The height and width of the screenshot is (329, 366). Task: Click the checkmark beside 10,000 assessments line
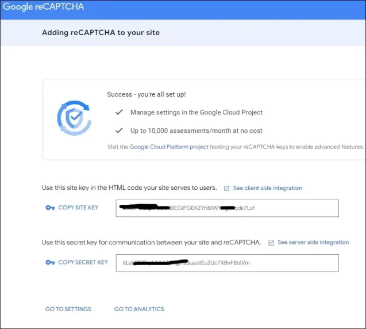(119, 131)
